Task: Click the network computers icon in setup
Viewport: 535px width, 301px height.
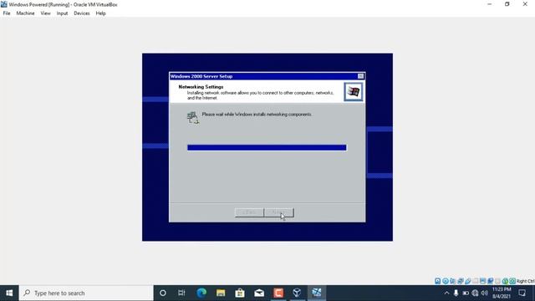Action: [x=193, y=117]
